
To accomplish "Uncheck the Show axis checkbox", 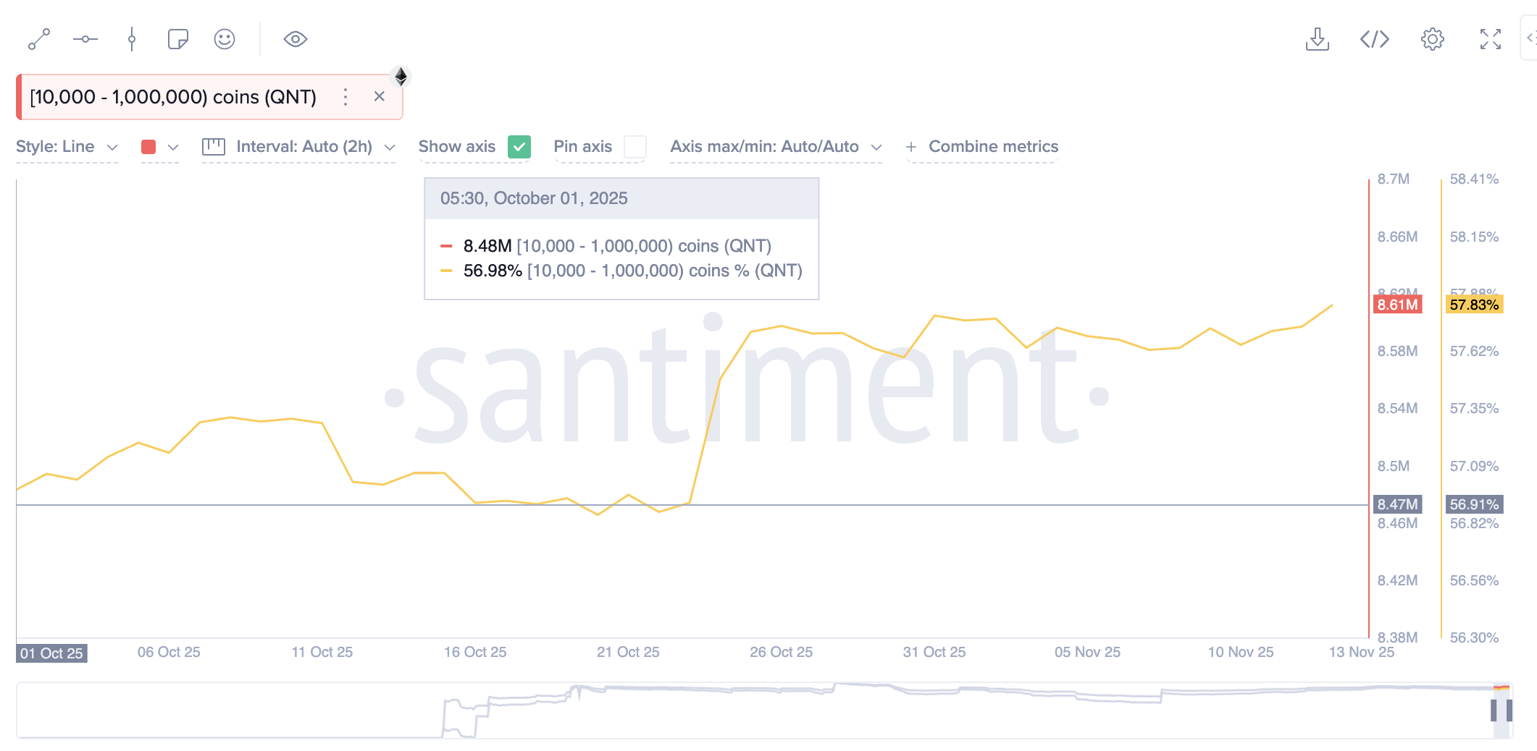I will point(519,147).
